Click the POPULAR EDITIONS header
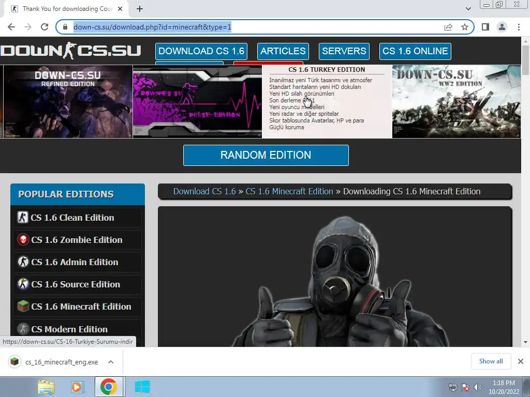This screenshot has width=530, height=397. pyautogui.click(x=78, y=194)
